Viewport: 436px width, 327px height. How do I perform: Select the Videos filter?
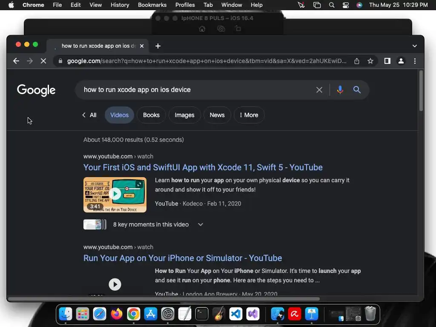[x=119, y=115]
